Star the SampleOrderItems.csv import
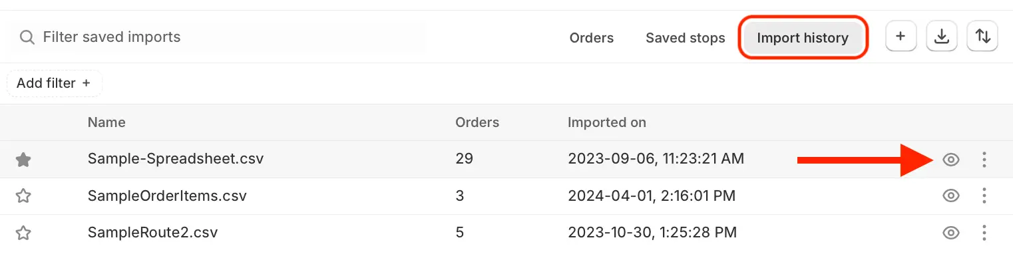This screenshot has height=262, width=1013. (23, 196)
